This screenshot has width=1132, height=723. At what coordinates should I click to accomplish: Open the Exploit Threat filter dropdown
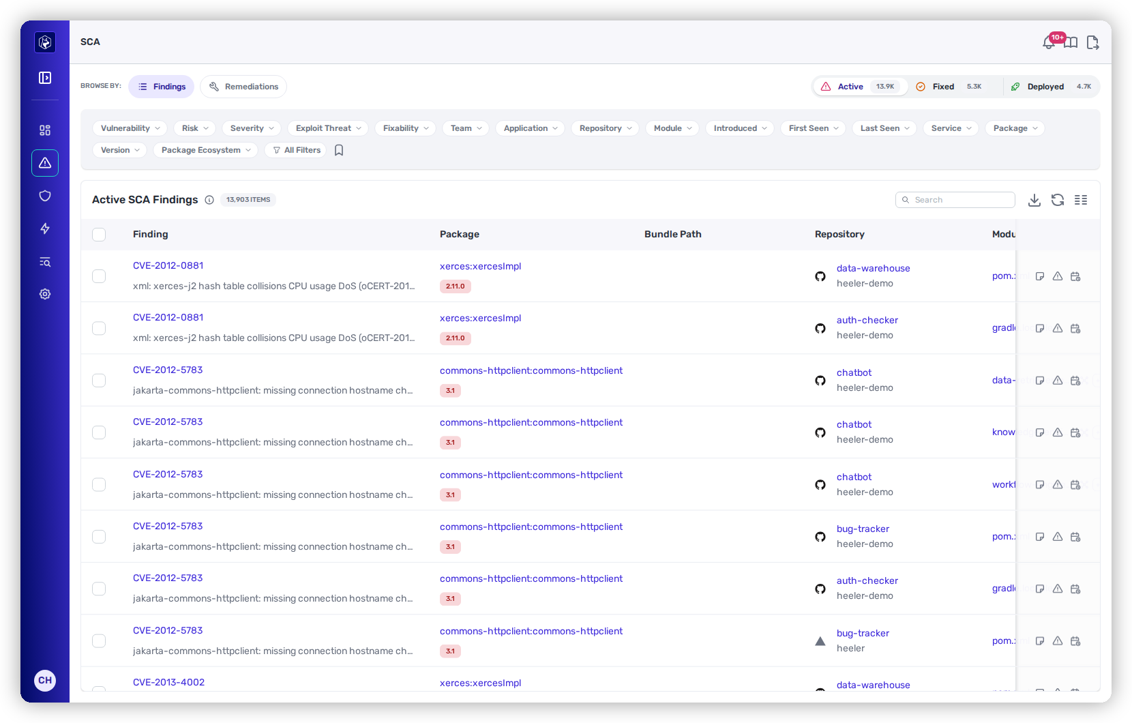(x=328, y=128)
